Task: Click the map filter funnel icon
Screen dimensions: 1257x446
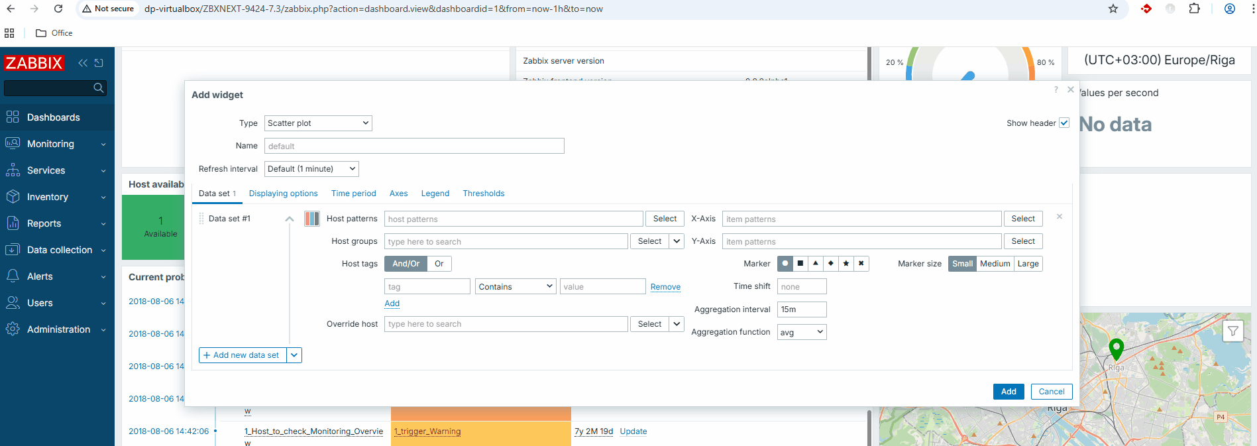Action: [1232, 331]
